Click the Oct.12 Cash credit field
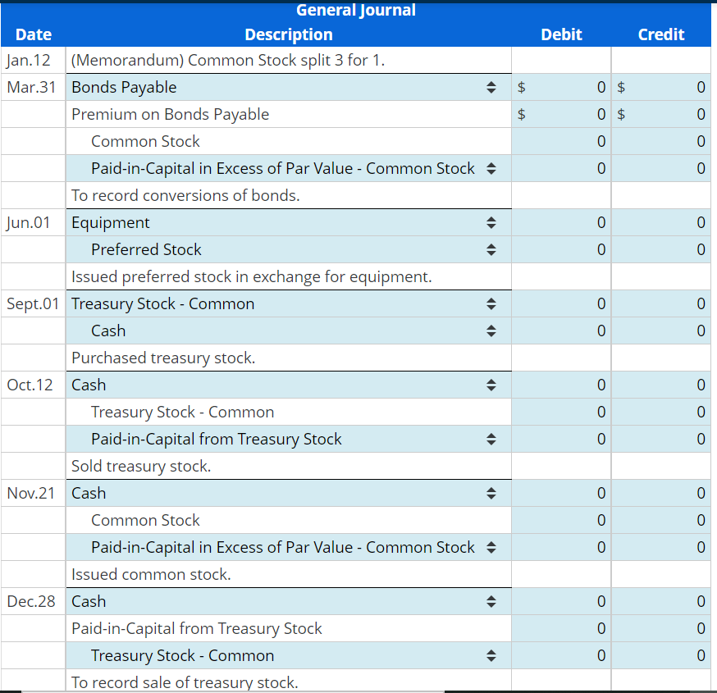This screenshot has height=693, width=717. (x=661, y=385)
